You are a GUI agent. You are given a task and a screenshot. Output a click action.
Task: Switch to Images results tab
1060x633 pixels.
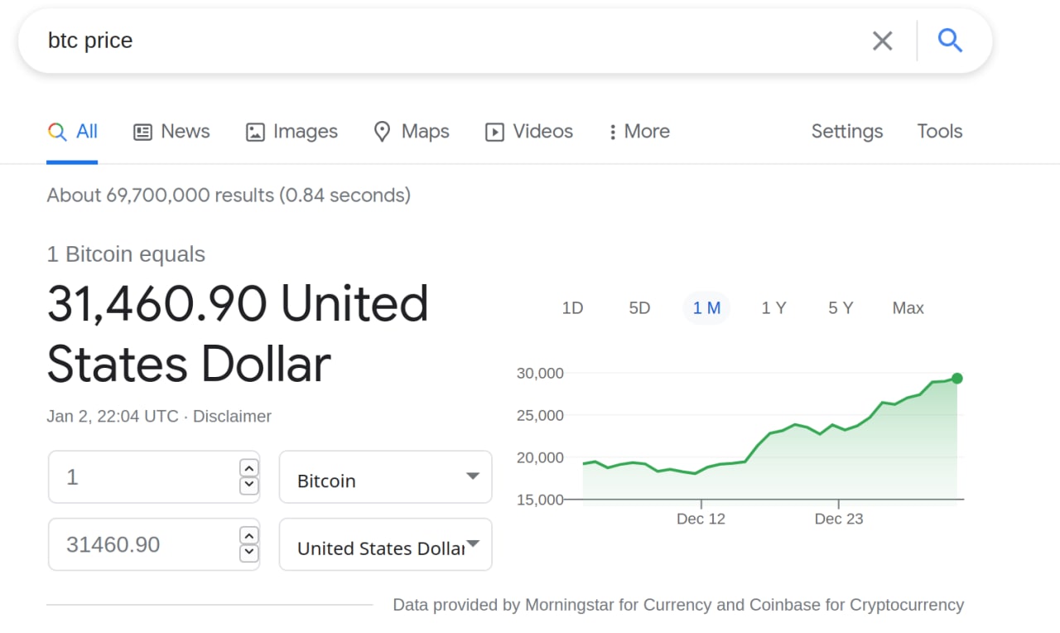(291, 132)
